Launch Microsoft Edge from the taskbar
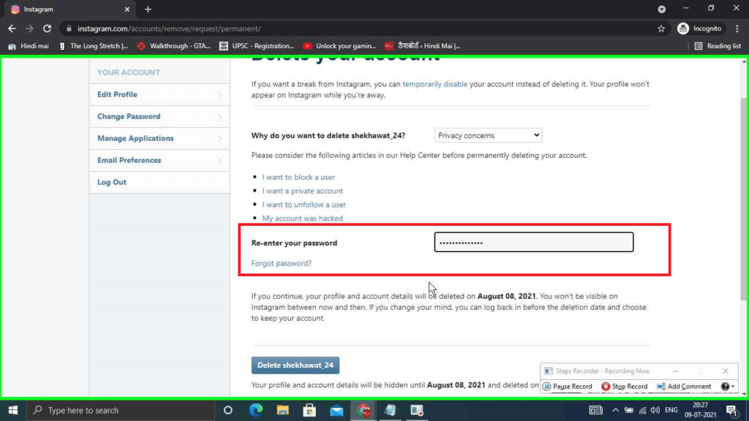The image size is (749, 421). coord(256,410)
